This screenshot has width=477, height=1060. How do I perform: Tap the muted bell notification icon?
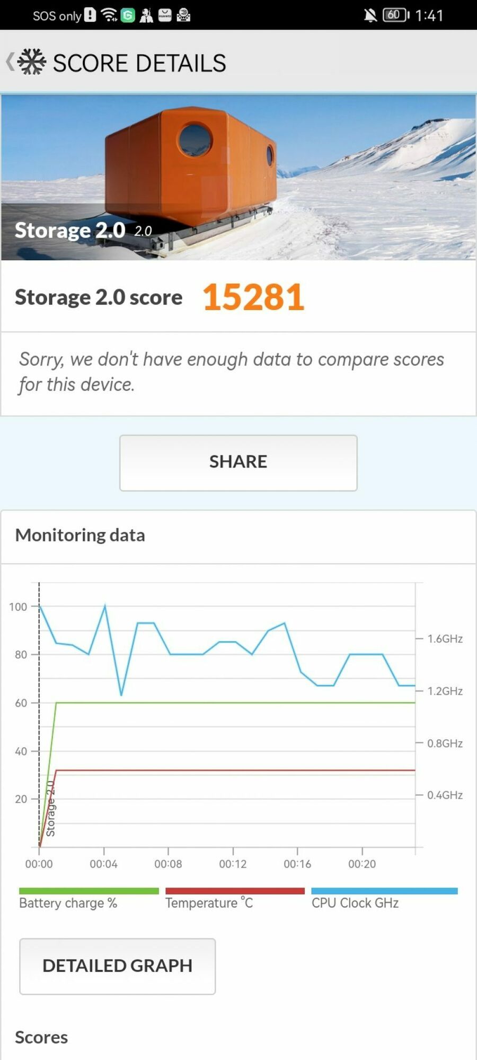click(370, 15)
